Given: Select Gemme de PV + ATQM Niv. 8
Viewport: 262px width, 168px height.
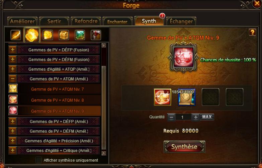Looking at the screenshot, I should pos(55,100).
